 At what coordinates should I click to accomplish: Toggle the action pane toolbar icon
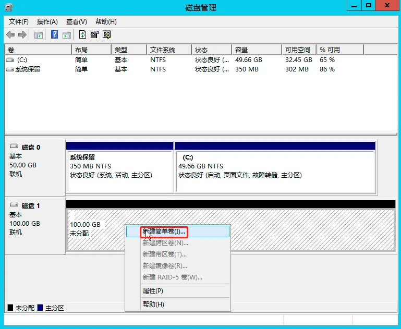[66, 35]
